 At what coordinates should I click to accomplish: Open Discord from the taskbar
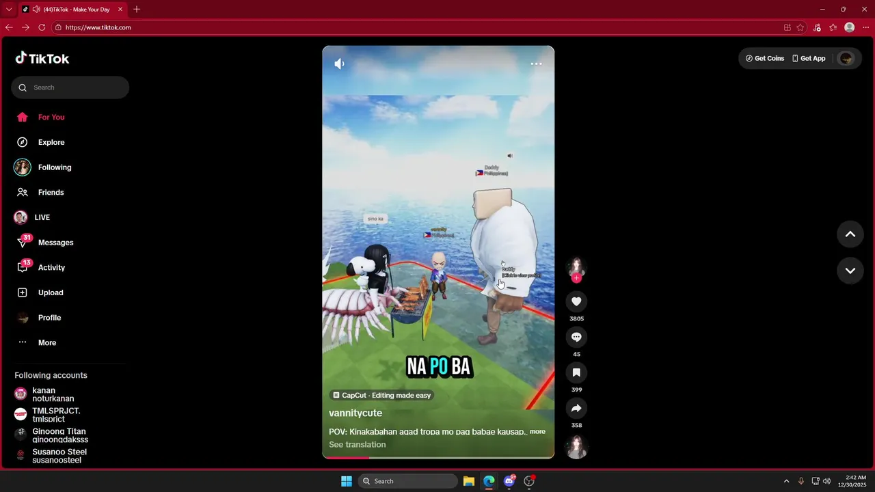pyautogui.click(x=509, y=481)
